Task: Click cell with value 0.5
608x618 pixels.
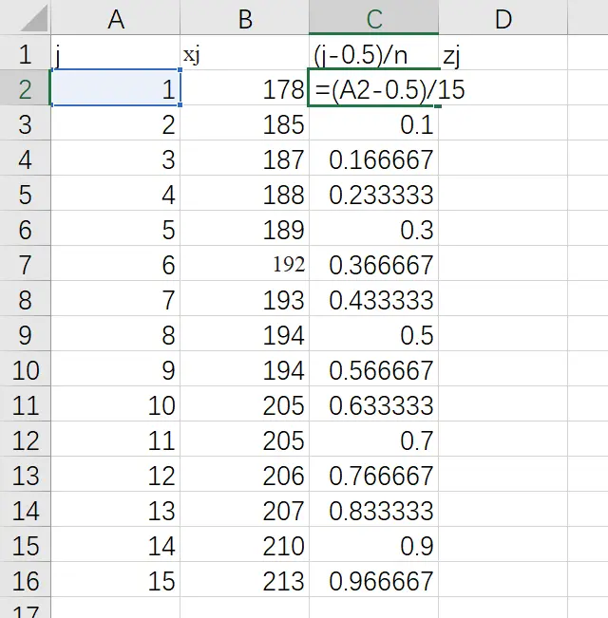Action: click(373, 333)
